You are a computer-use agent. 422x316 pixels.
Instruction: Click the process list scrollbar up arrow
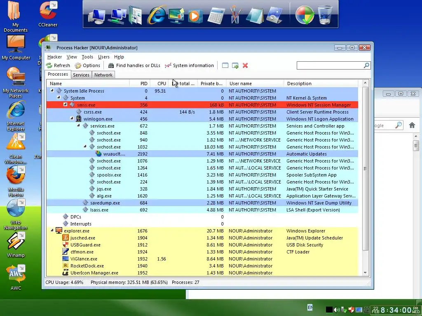tap(365, 83)
